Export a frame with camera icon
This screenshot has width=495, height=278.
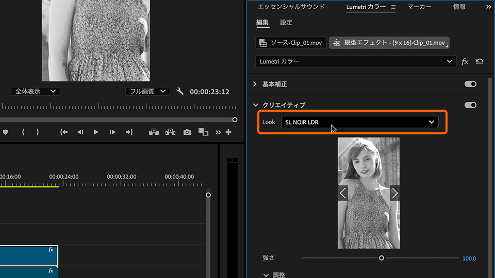187,132
